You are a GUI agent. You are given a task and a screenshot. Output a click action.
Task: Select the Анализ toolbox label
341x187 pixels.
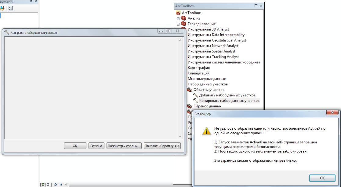(x=194, y=18)
